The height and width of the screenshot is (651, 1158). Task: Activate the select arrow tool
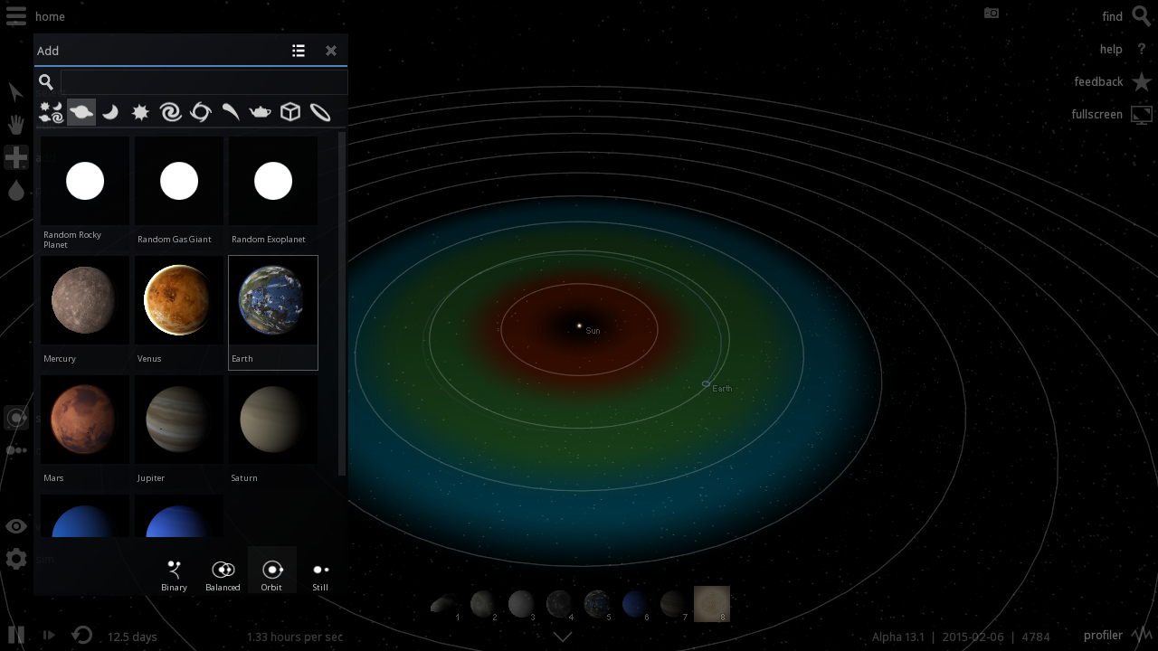coord(15,92)
